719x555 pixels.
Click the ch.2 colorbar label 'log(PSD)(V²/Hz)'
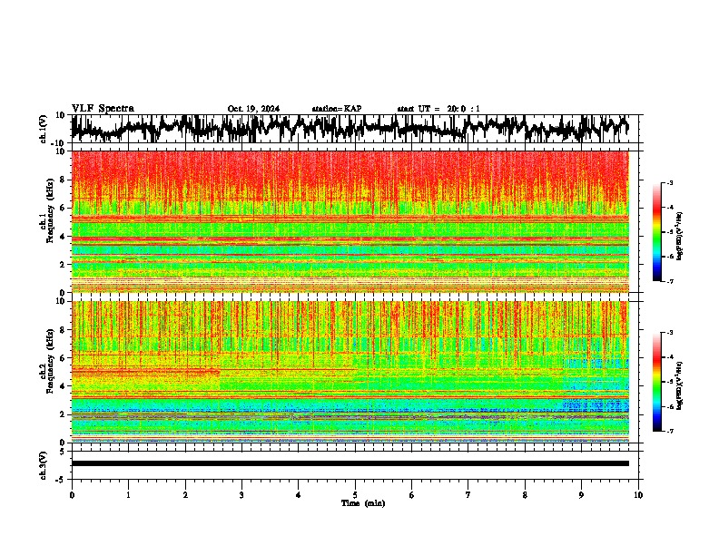[x=679, y=385]
